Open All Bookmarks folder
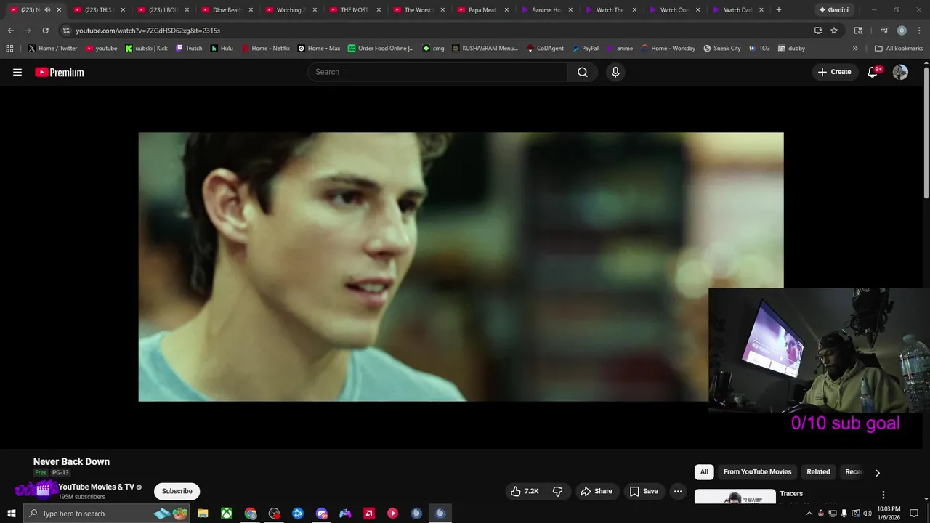 tap(899, 49)
